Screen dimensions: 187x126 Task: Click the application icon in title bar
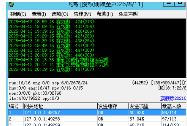coord(11,4)
